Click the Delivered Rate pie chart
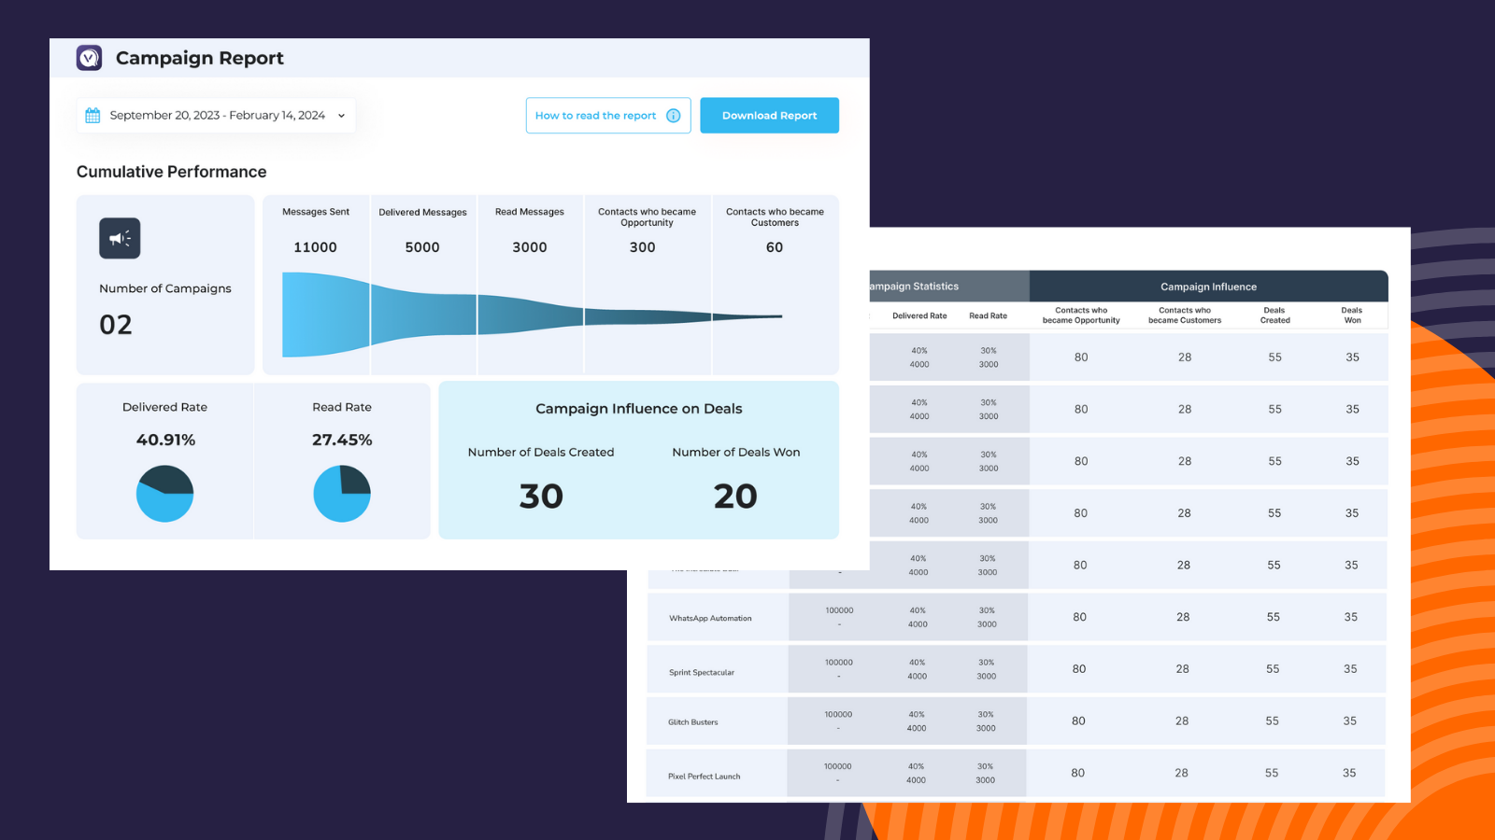Image resolution: width=1495 pixels, height=840 pixels. point(164,494)
